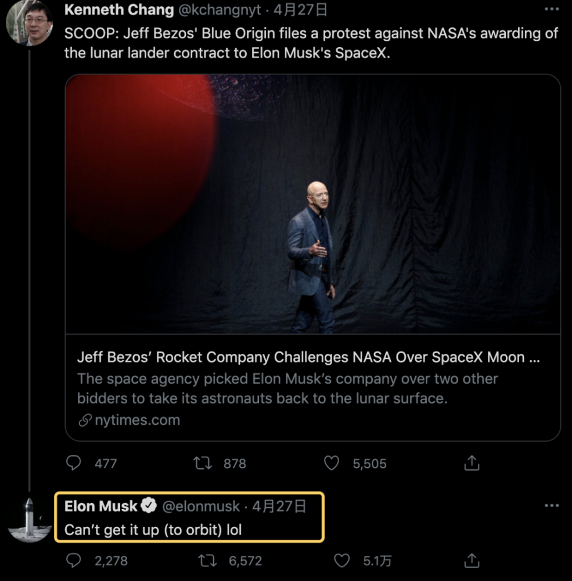Screen dimensions: 572x581
Task: Open more options on Kenneth Chang's tweet
Action: click(551, 10)
